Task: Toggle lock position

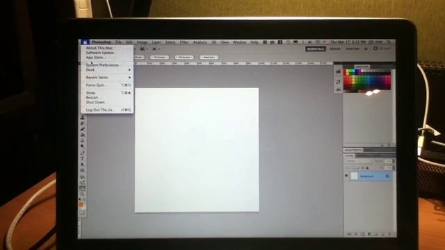Action: pyautogui.click(x=363, y=168)
